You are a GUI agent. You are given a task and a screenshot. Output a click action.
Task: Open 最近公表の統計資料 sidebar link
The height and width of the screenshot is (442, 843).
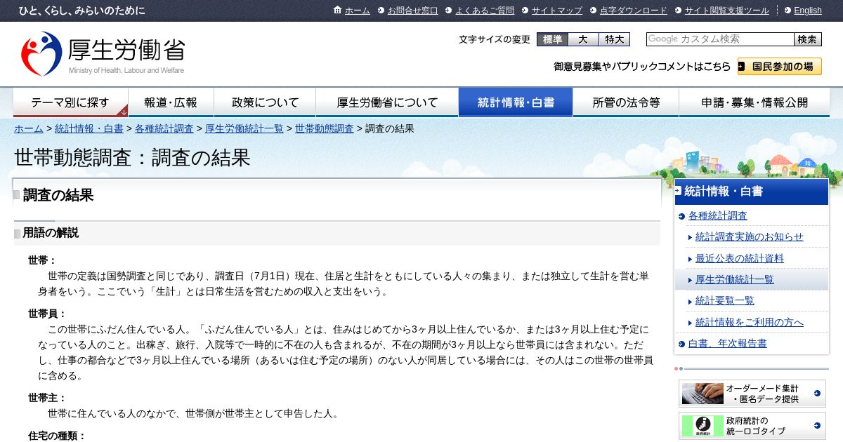point(740,258)
